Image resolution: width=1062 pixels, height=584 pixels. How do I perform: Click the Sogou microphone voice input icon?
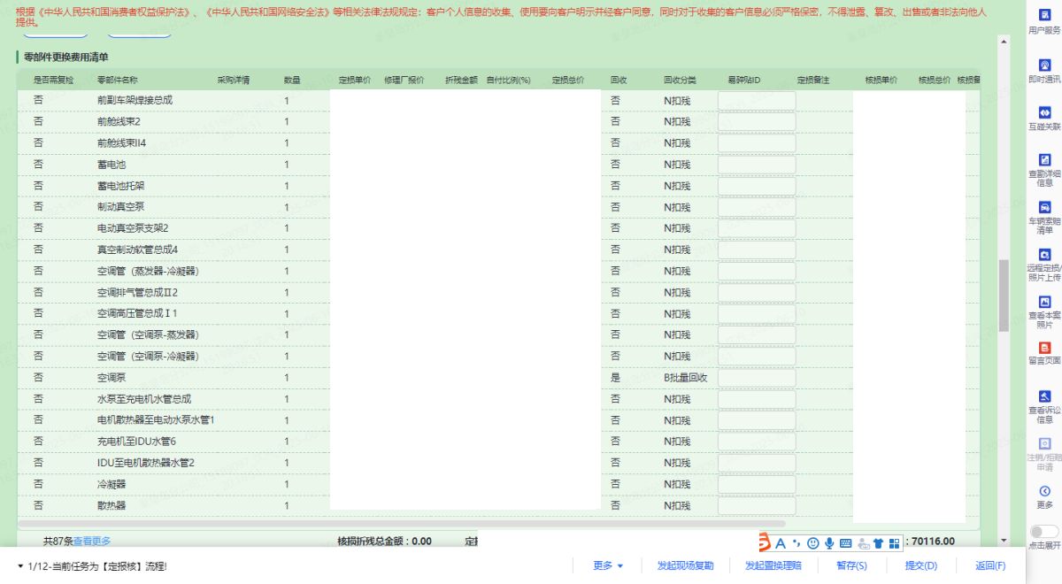tap(829, 543)
